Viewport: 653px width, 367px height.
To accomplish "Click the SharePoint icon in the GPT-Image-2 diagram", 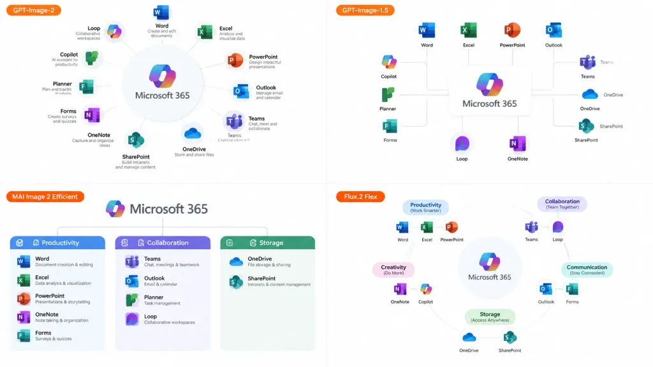I will [x=136, y=140].
